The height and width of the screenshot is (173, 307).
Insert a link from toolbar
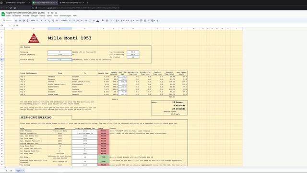pos(137,20)
